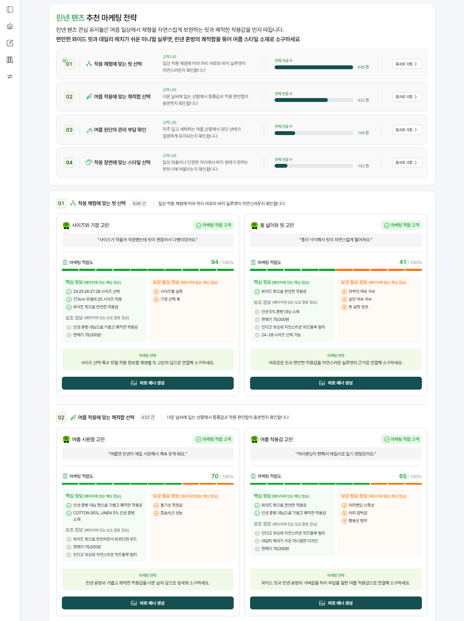Open the compose pencil icon in sidebar

(x=10, y=43)
